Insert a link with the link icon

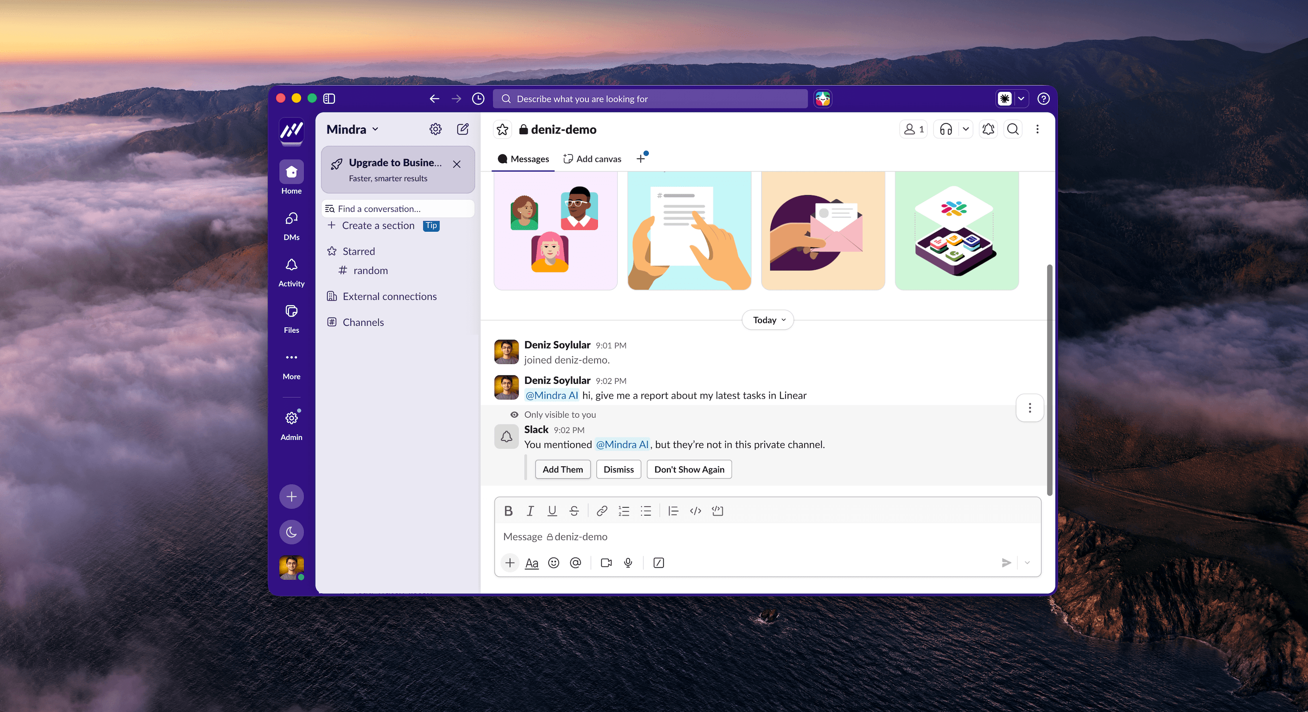coord(602,511)
